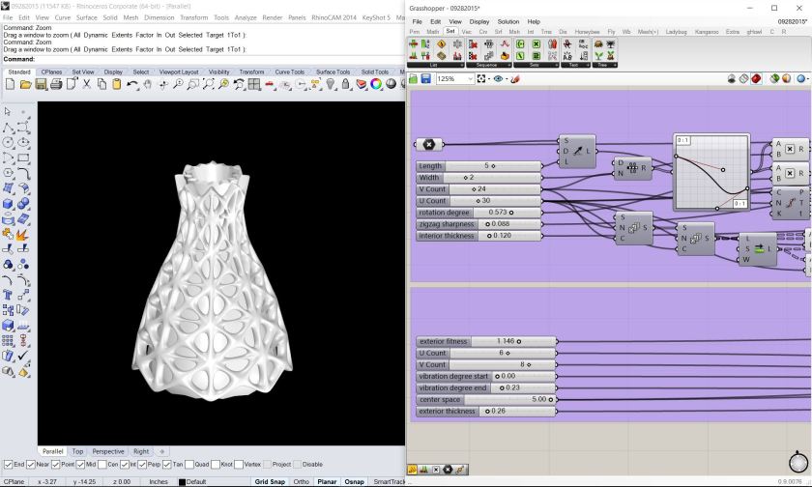Click the Cut scissors icon in Rhino toolbar
Image resolution: width=812 pixels, height=487 pixels.
click(86, 85)
